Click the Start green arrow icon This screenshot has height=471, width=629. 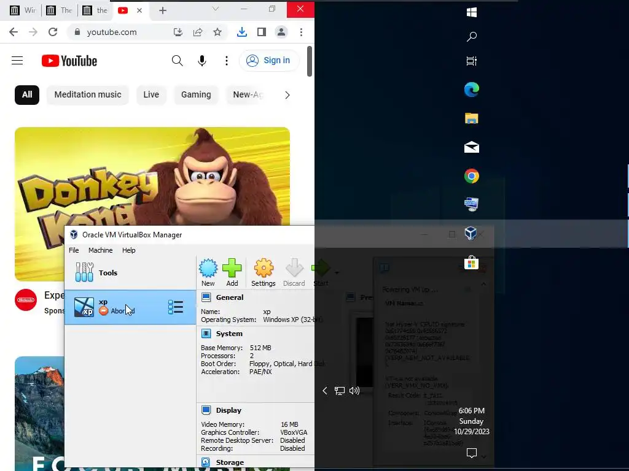321,272
